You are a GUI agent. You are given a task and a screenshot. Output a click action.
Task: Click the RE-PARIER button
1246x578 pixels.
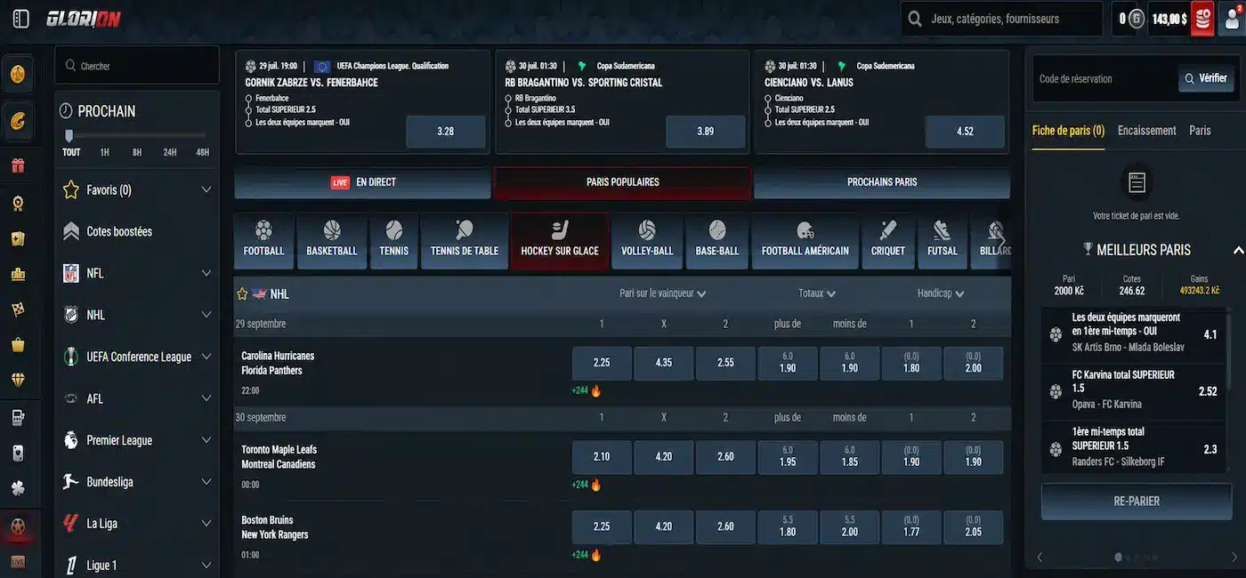coord(1137,502)
